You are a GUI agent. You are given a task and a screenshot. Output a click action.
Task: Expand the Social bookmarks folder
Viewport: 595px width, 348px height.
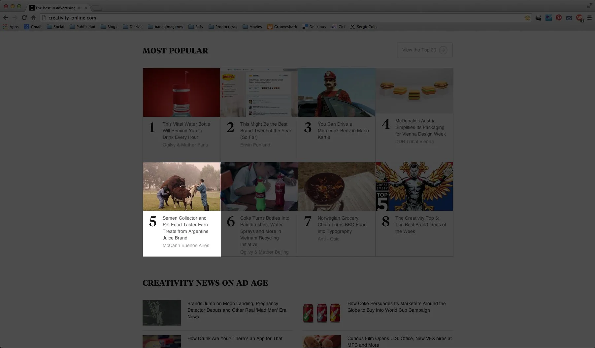[55, 27]
